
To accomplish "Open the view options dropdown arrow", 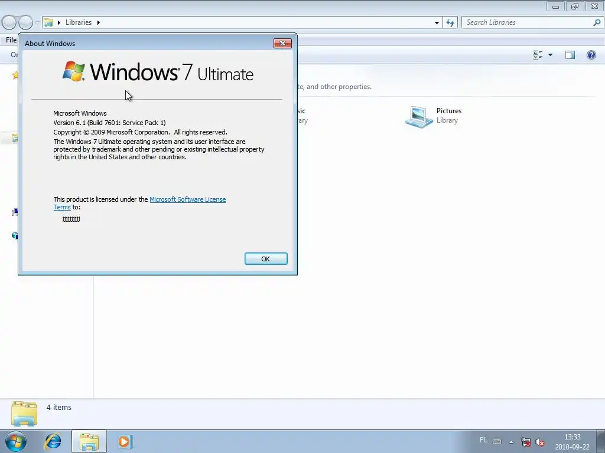I will click(x=550, y=55).
